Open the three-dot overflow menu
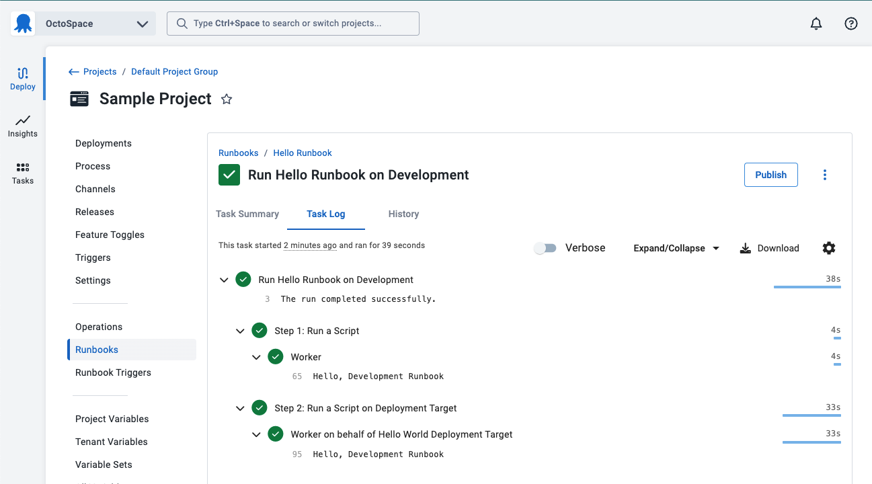The image size is (872, 484). click(x=825, y=175)
